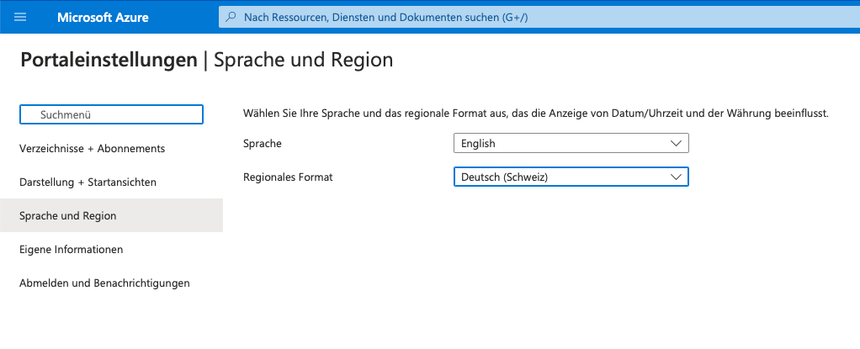Viewport: 860px width, 349px height.
Task: Open Eigene Informationen section
Action: click(72, 250)
